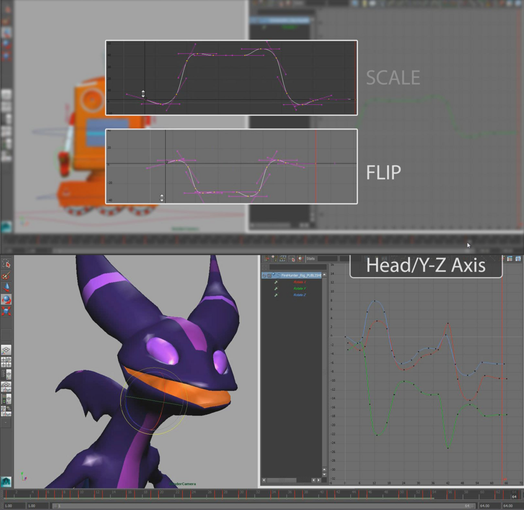Select the Rotate X channel

(300, 282)
